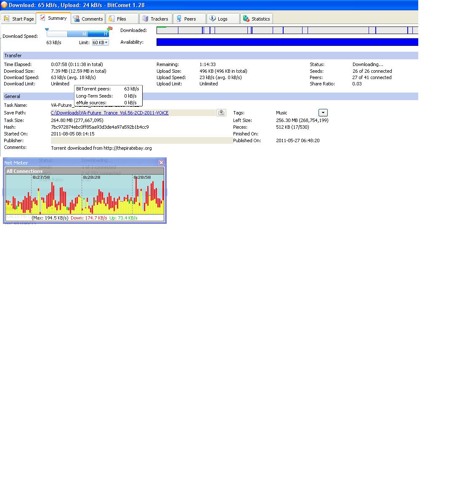Click the Statistics chart icon

(x=246, y=19)
